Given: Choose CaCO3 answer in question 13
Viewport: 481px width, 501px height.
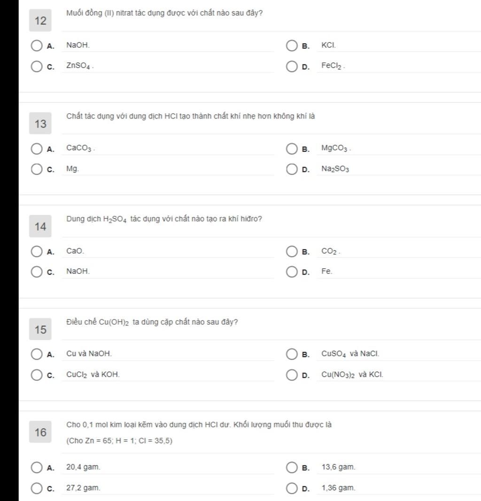Looking at the screenshot, I should pos(37,149).
